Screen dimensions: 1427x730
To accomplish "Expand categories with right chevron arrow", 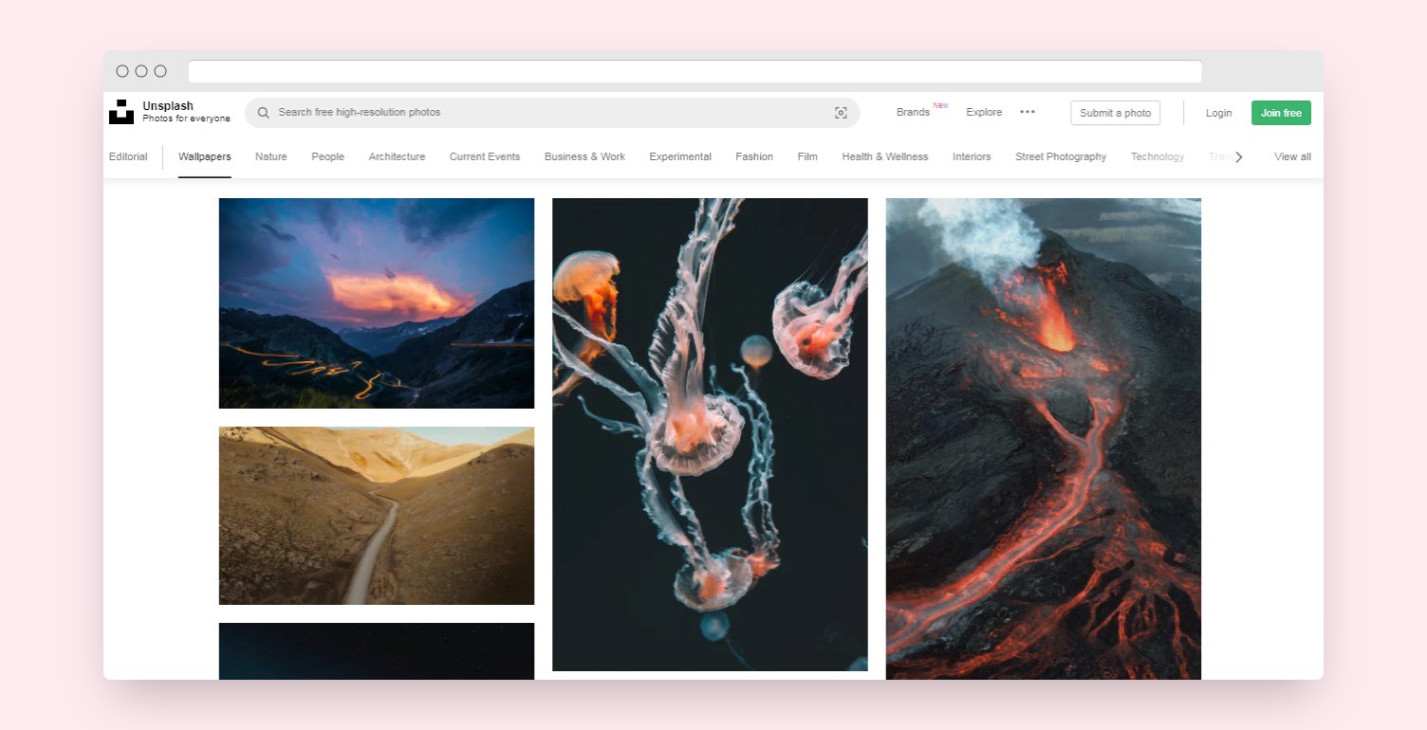I will point(1238,157).
